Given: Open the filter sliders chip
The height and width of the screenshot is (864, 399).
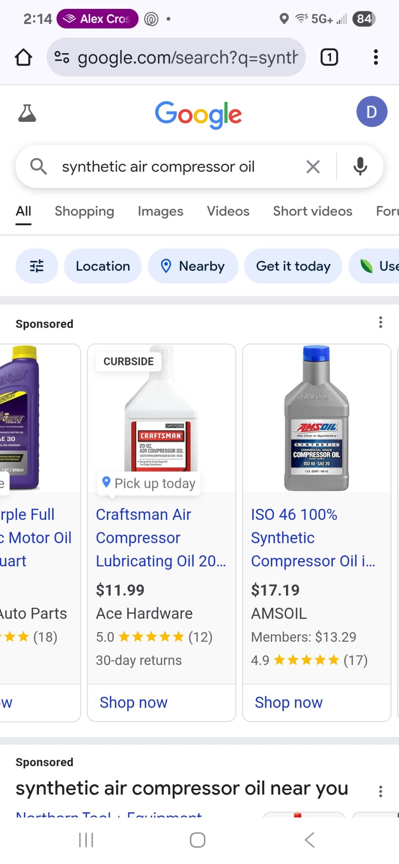Looking at the screenshot, I should click(37, 266).
